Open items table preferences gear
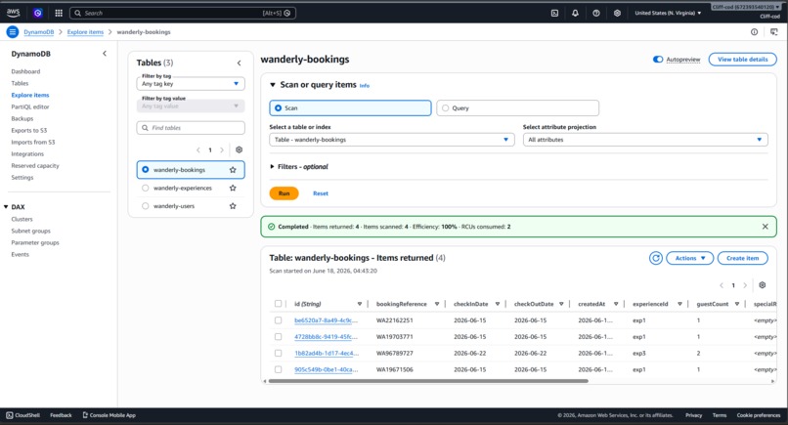788x425 pixels. click(762, 285)
